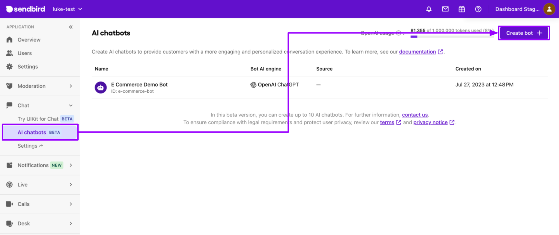Expand the Desk section chevron

point(71,223)
